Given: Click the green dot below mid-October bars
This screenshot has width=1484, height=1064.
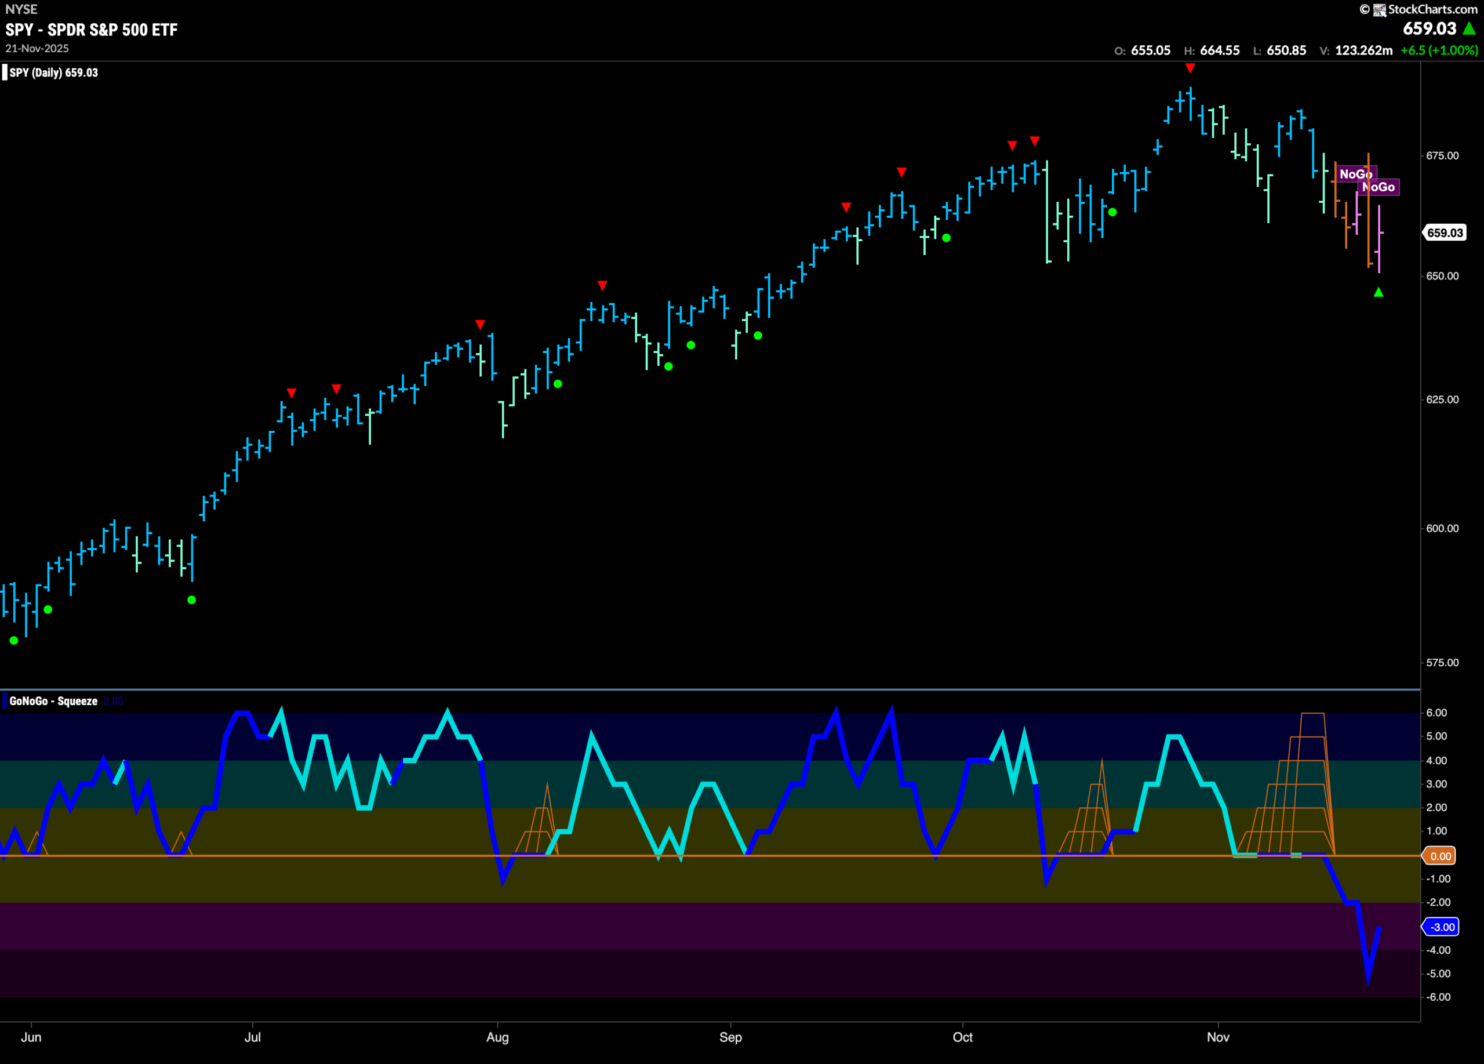Looking at the screenshot, I should coord(1112,212).
